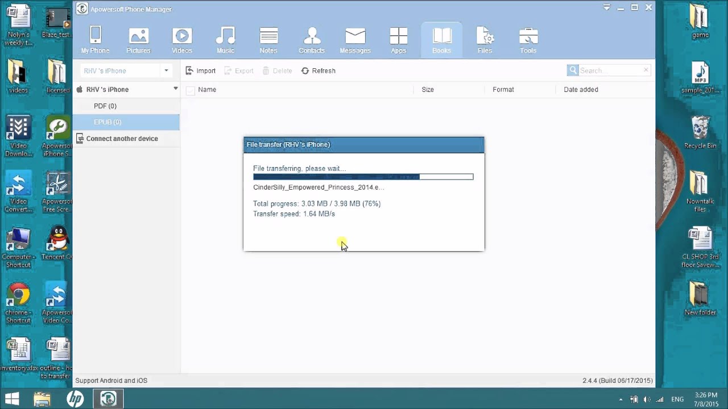This screenshot has height=409, width=728.
Task: Click the Apowersoft Phone Manager logo icon
Action: click(82, 9)
